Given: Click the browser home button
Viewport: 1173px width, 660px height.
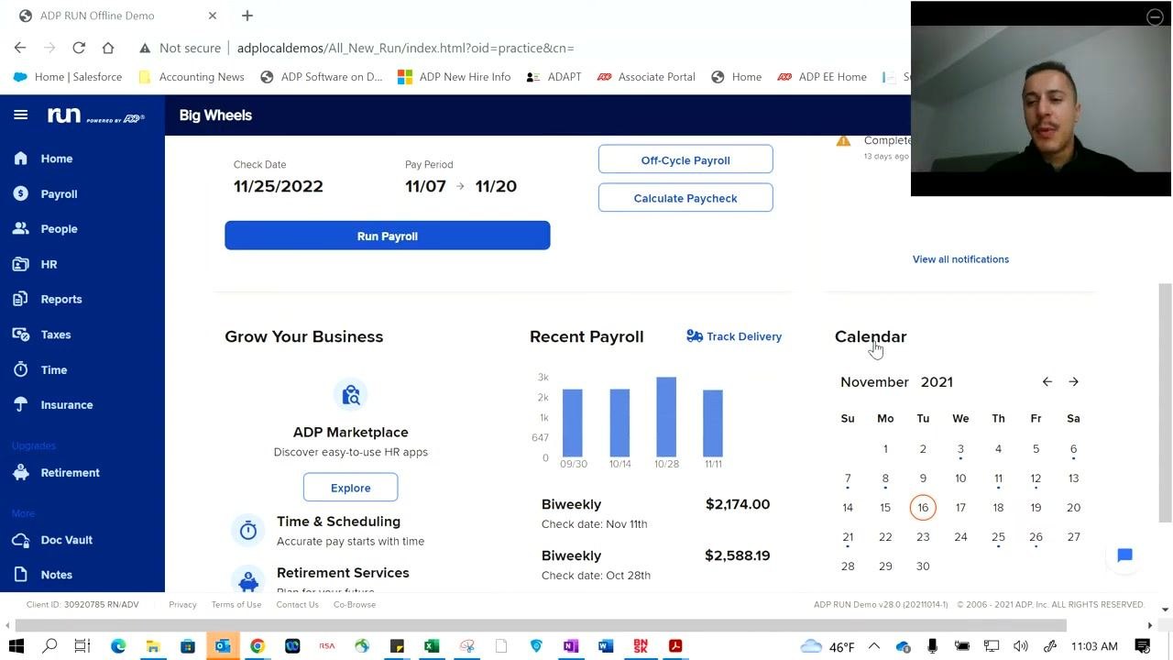Looking at the screenshot, I should click(x=108, y=48).
